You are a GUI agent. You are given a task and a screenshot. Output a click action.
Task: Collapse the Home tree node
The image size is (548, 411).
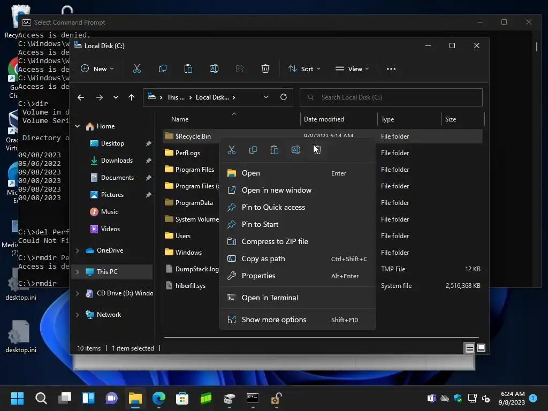(x=78, y=126)
